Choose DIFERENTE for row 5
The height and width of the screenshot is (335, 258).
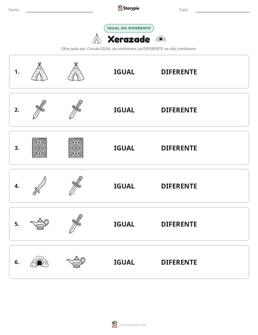[179, 224]
